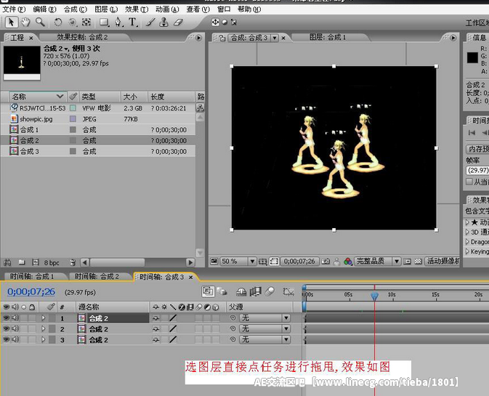Take a snapshot with camera icon

(326, 262)
